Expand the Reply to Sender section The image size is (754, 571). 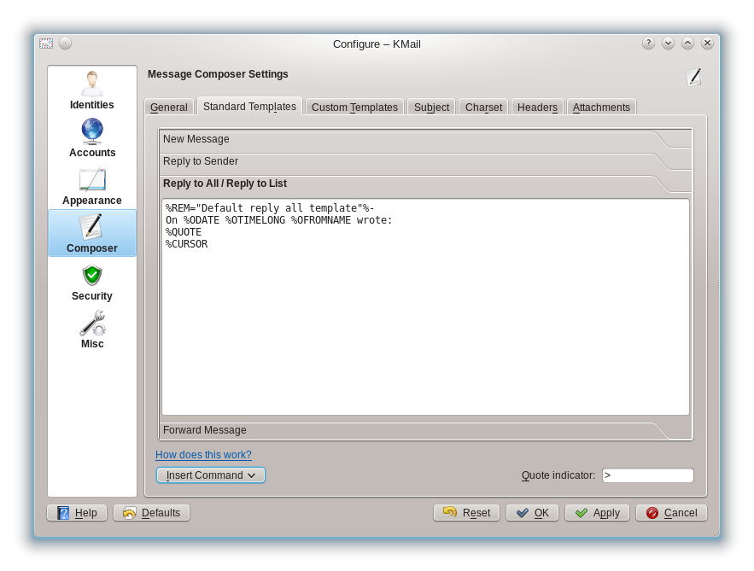[x=424, y=160]
